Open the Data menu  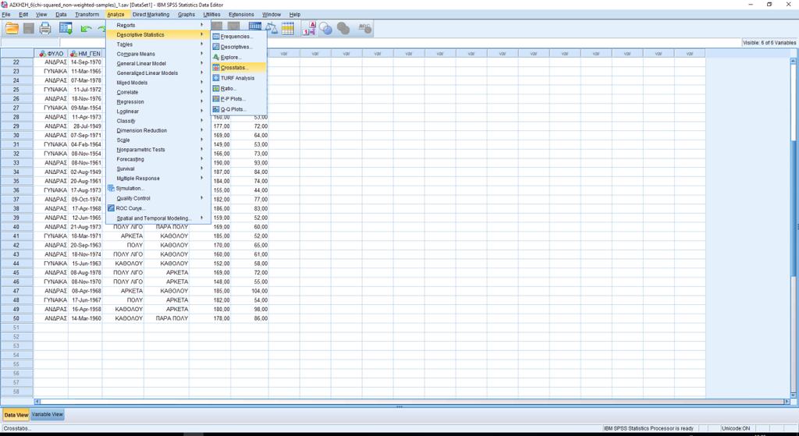(x=61, y=14)
